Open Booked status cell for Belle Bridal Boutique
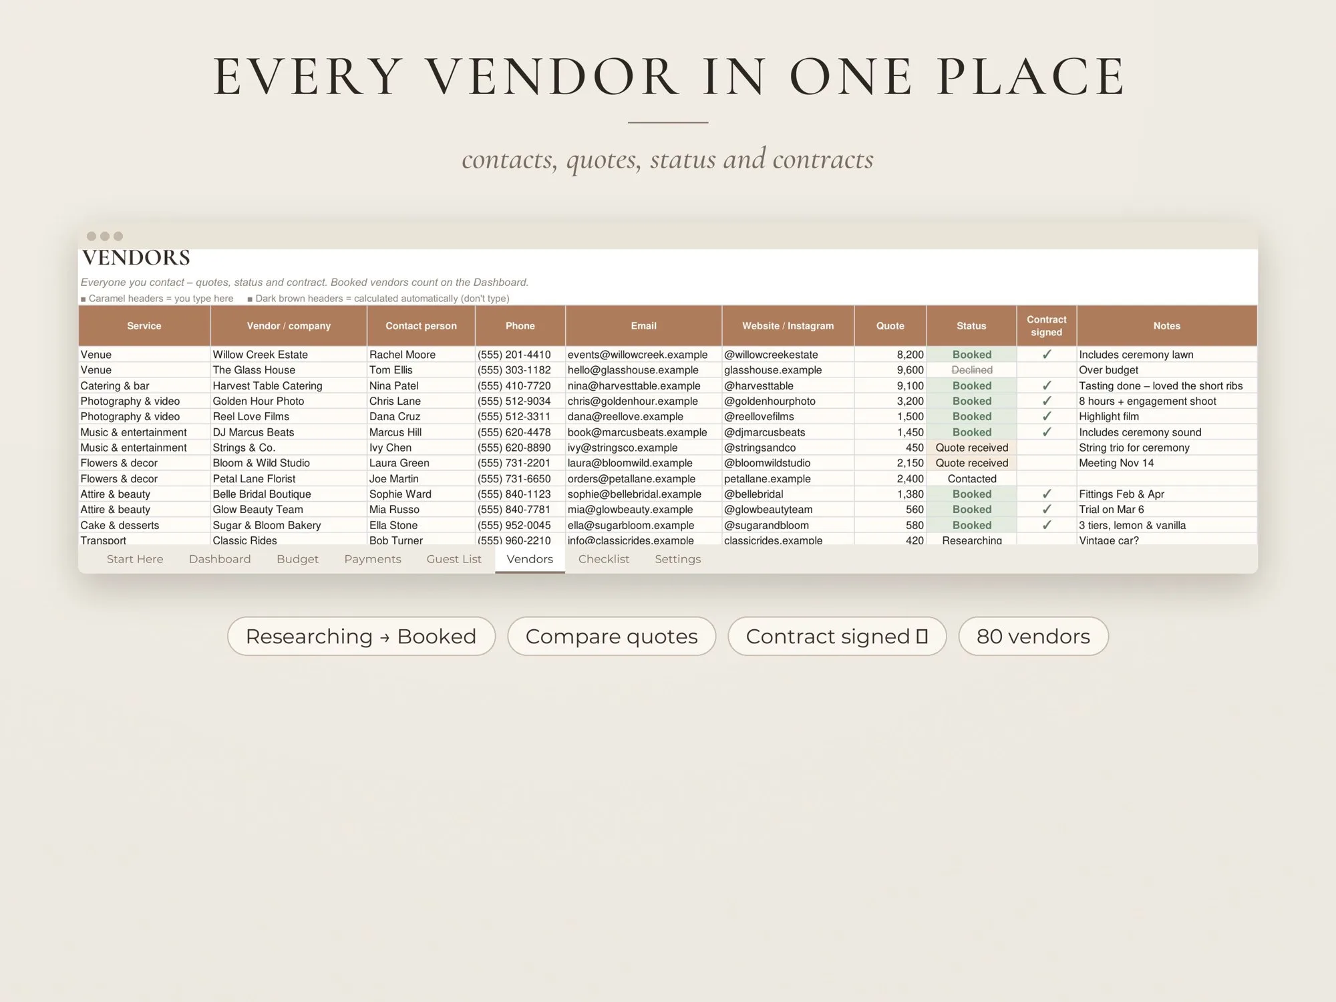 click(972, 494)
